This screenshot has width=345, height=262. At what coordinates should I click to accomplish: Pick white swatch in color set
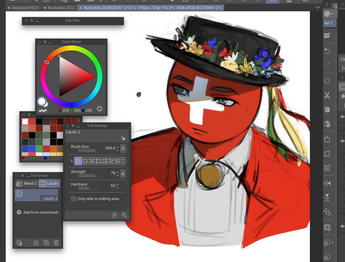pos(25,122)
